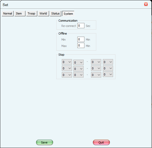Close the Set dialog with red X

pyautogui.click(x=146, y=4)
